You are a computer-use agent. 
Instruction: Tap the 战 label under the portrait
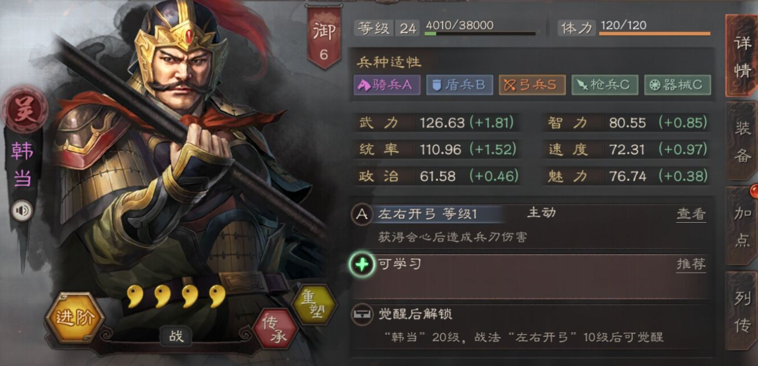(x=176, y=335)
